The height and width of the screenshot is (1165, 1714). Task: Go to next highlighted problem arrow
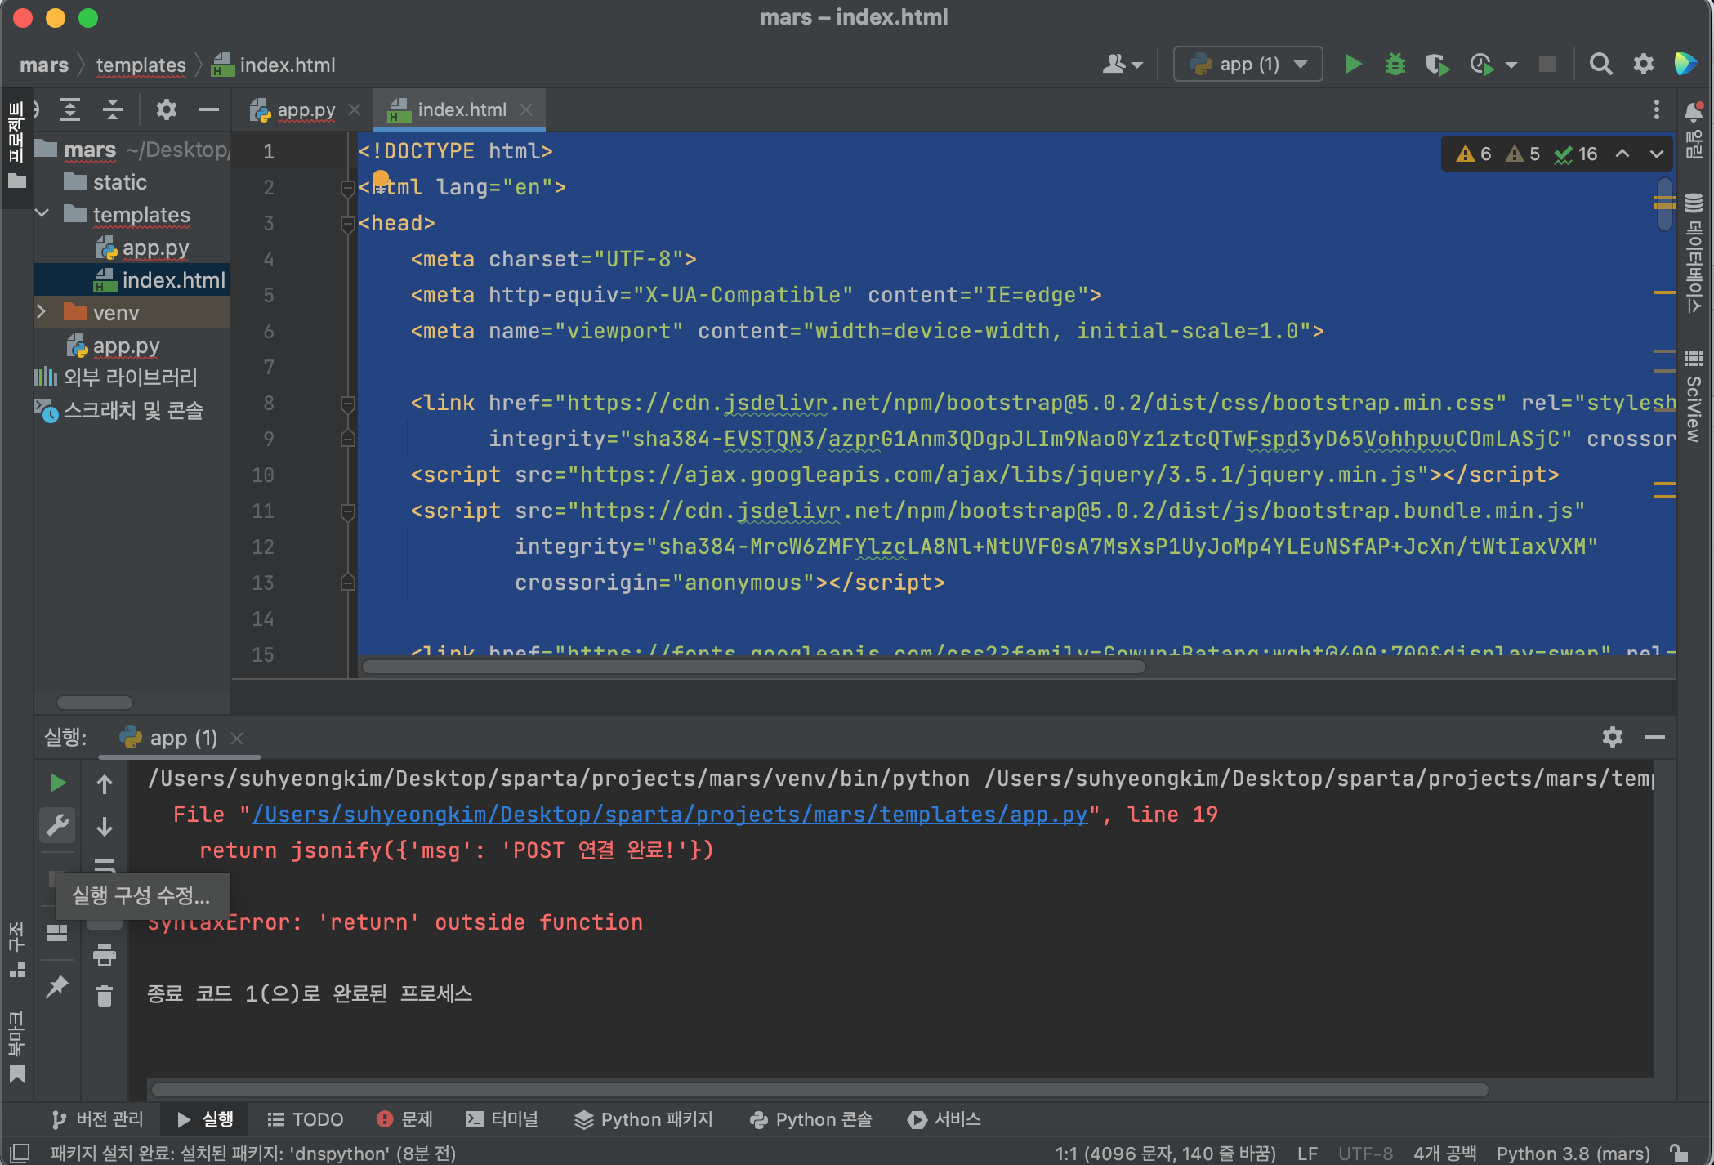point(1656,154)
